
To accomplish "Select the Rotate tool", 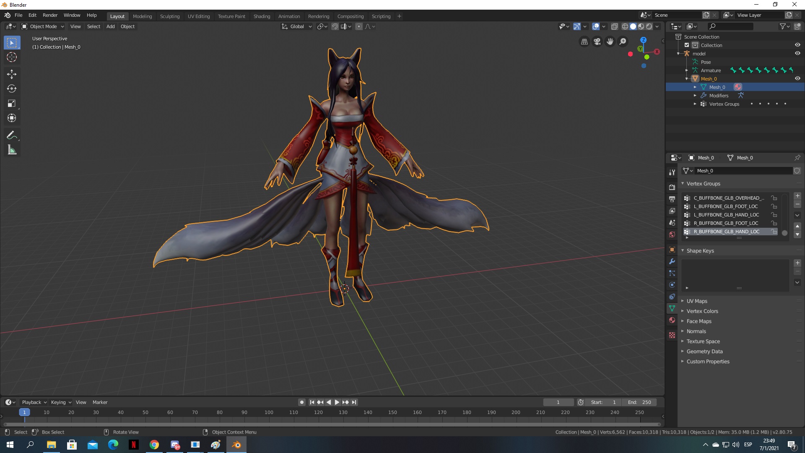I will [12, 89].
